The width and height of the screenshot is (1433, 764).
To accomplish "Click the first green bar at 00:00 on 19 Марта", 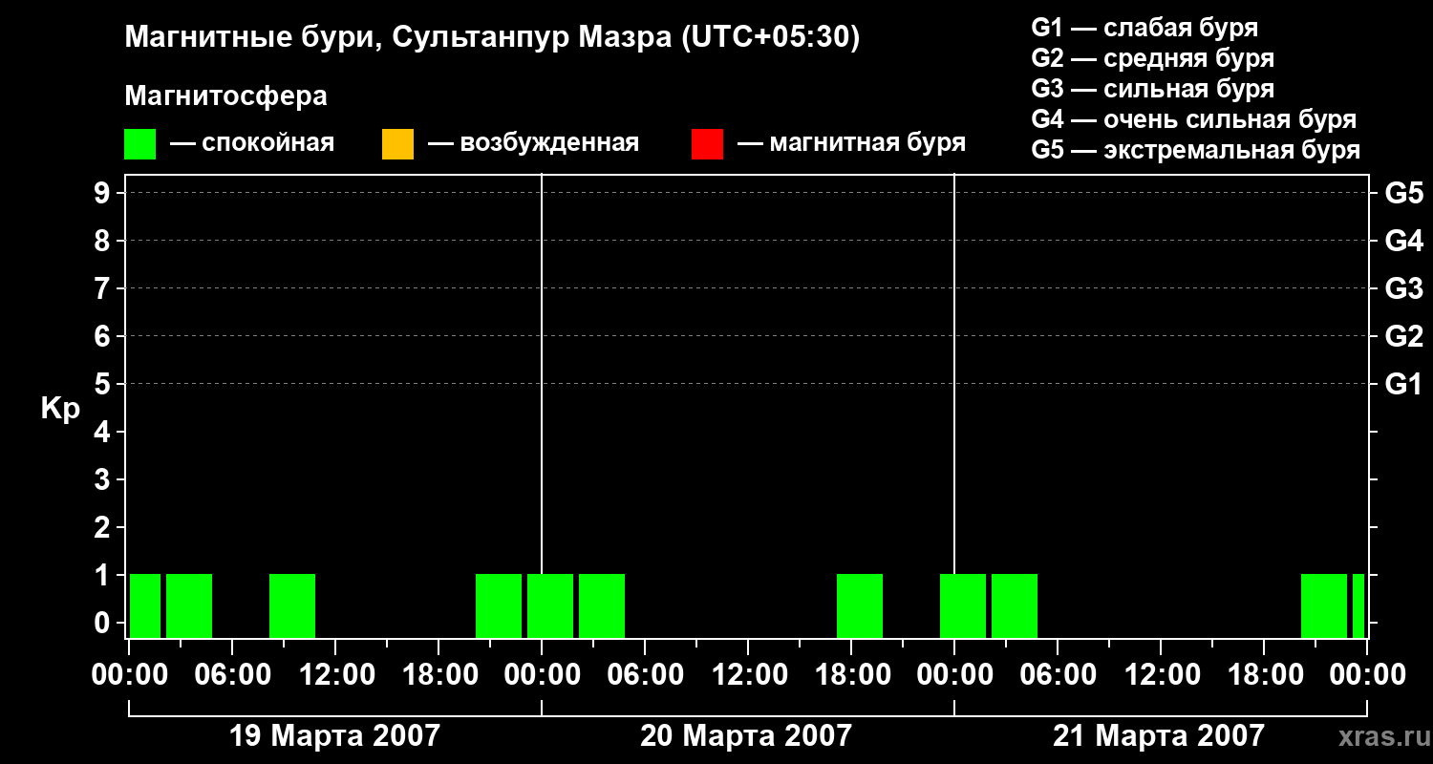I will [145, 605].
